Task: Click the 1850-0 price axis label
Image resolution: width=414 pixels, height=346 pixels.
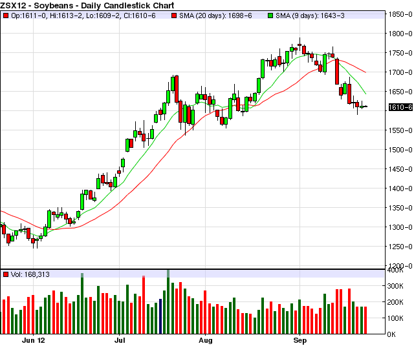Action: point(400,14)
